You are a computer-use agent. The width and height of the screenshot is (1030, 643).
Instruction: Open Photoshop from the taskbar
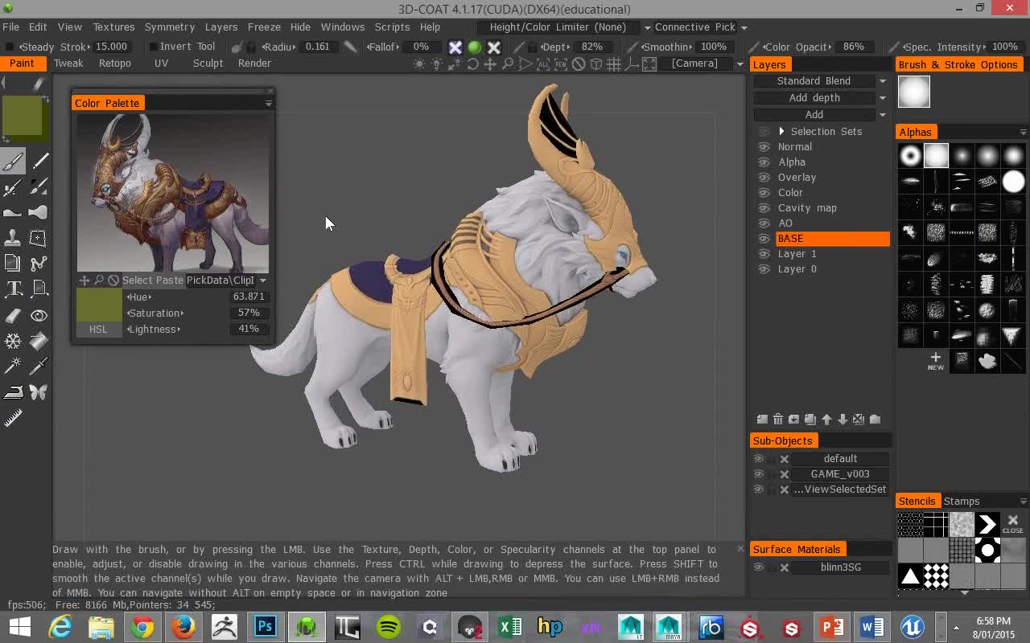[266, 626]
